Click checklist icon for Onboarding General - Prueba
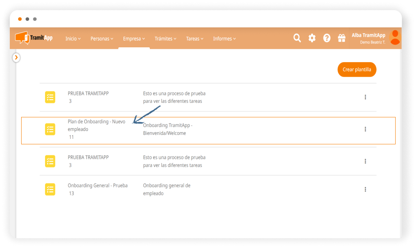Viewport: 416px width, 248px height. click(50, 189)
